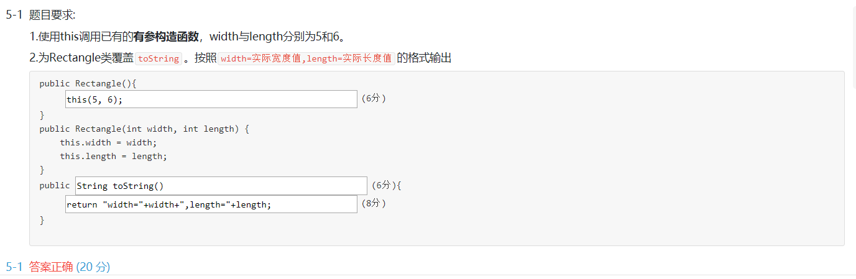Image resolution: width=856 pixels, height=279 pixels.
Task: Click requirement 1 about using this
Action: [186, 37]
